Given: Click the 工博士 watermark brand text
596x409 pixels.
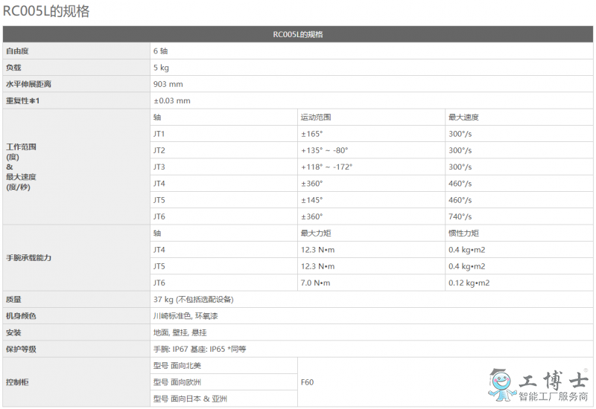Looking at the screenshot, I should coord(551,378).
